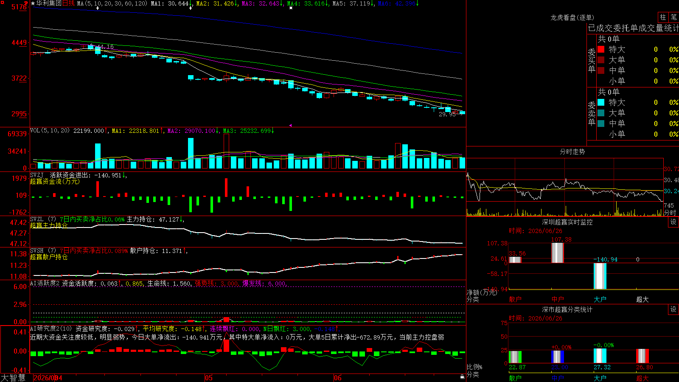Click the white asterisk marker under the MA4 label
Viewport: 679px width, 382px height.
click(x=291, y=8)
